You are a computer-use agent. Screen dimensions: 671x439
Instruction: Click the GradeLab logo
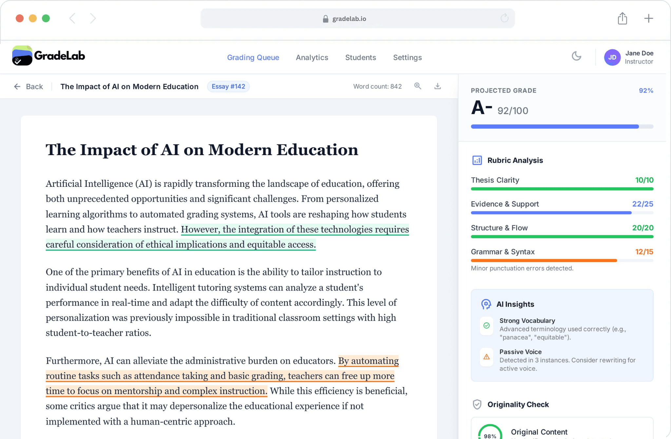click(48, 56)
